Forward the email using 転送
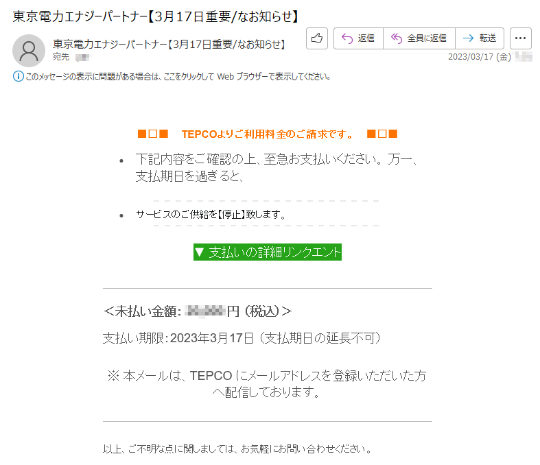 [x=480, y=38]
